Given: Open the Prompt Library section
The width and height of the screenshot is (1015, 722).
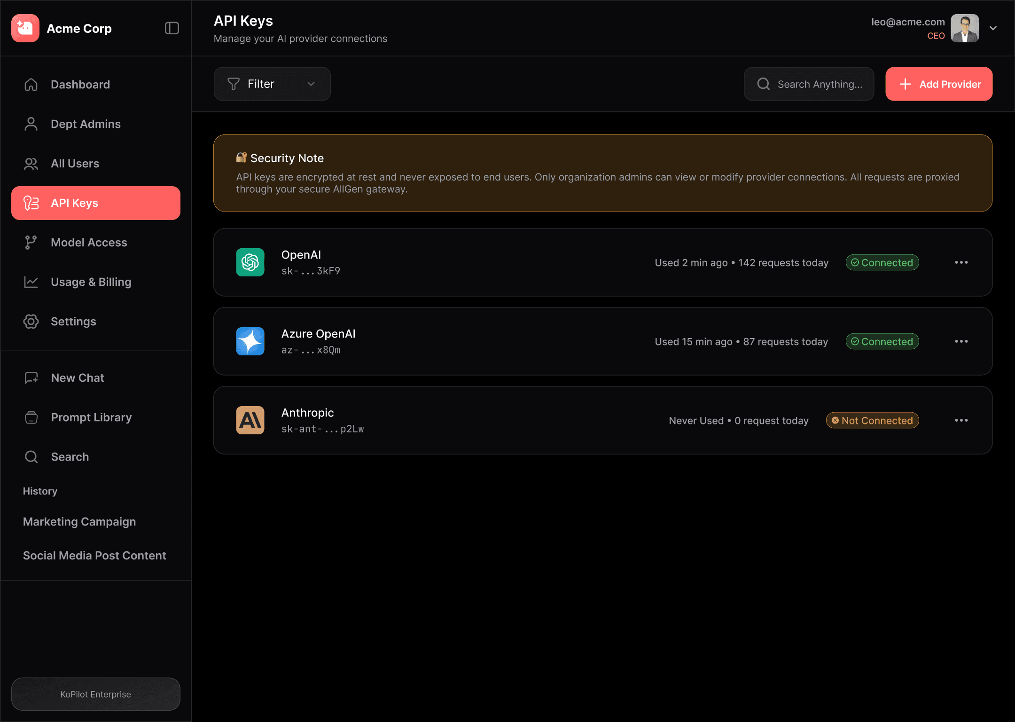Looking at the screenshot, I should 91,417.
